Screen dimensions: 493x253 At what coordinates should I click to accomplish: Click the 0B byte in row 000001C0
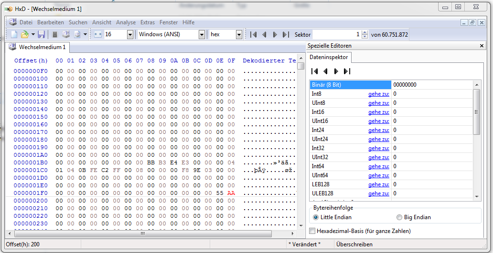point(82,170)
